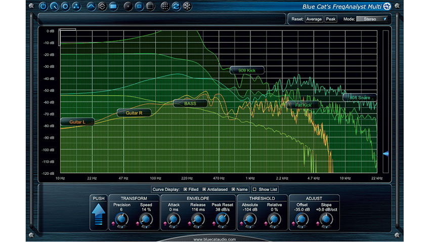Open small menu arrow under Peak Reset knob
This screenshot has height=242, width=430.
click(x=223, y=227)
